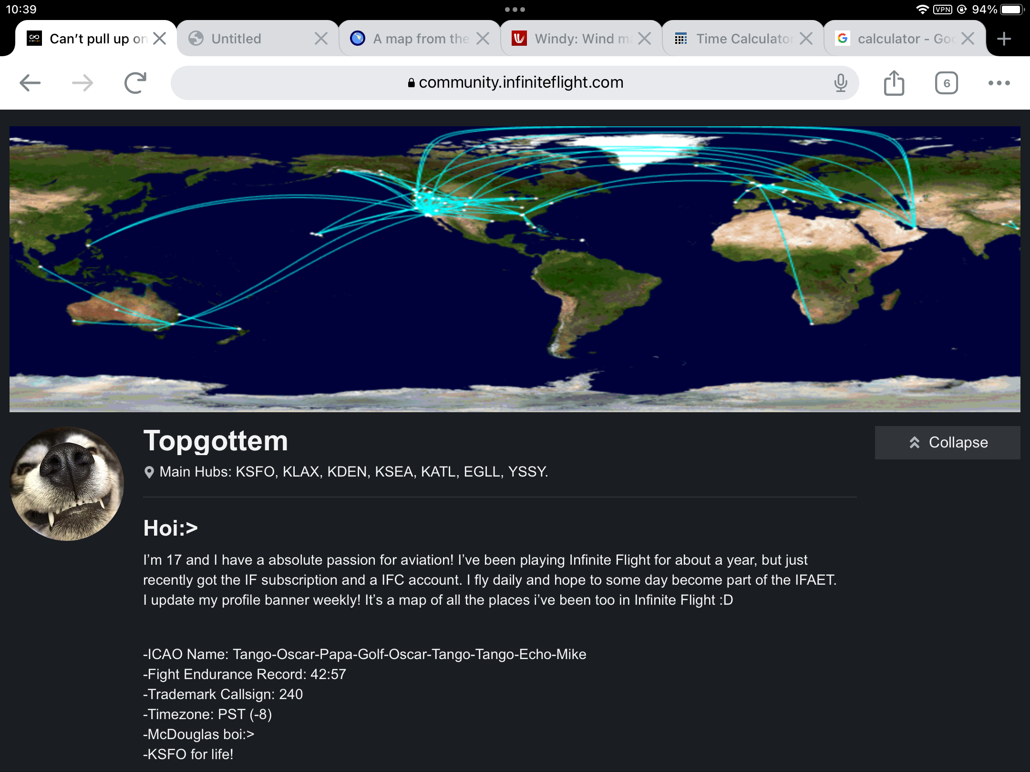Tap the Topgottem username heading

pyautogui.click(x=216, y=441)
